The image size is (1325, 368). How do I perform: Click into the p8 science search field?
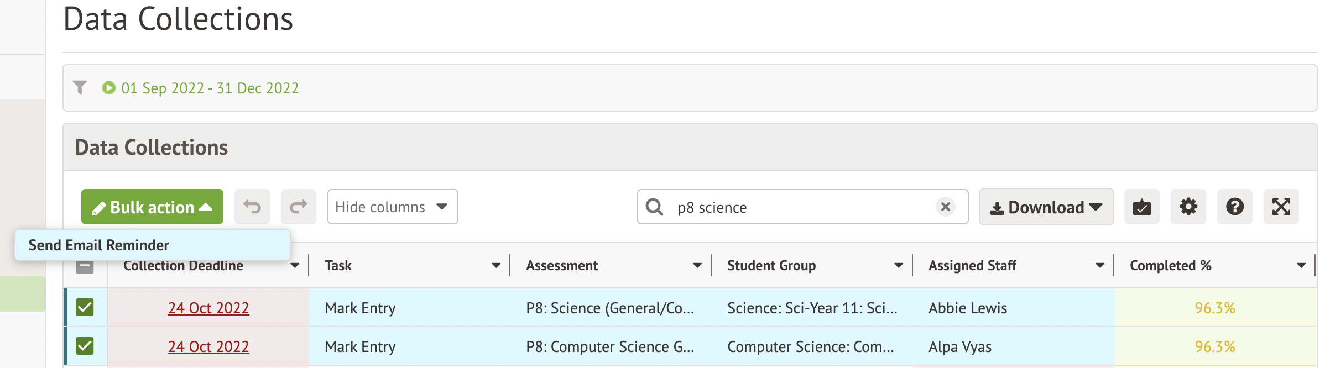click(796, 207)
